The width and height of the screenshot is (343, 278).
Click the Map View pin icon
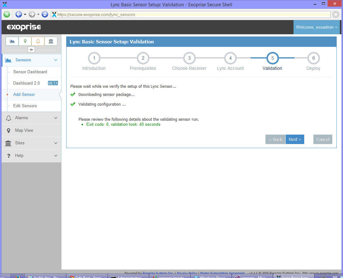(x=8, y=131)
